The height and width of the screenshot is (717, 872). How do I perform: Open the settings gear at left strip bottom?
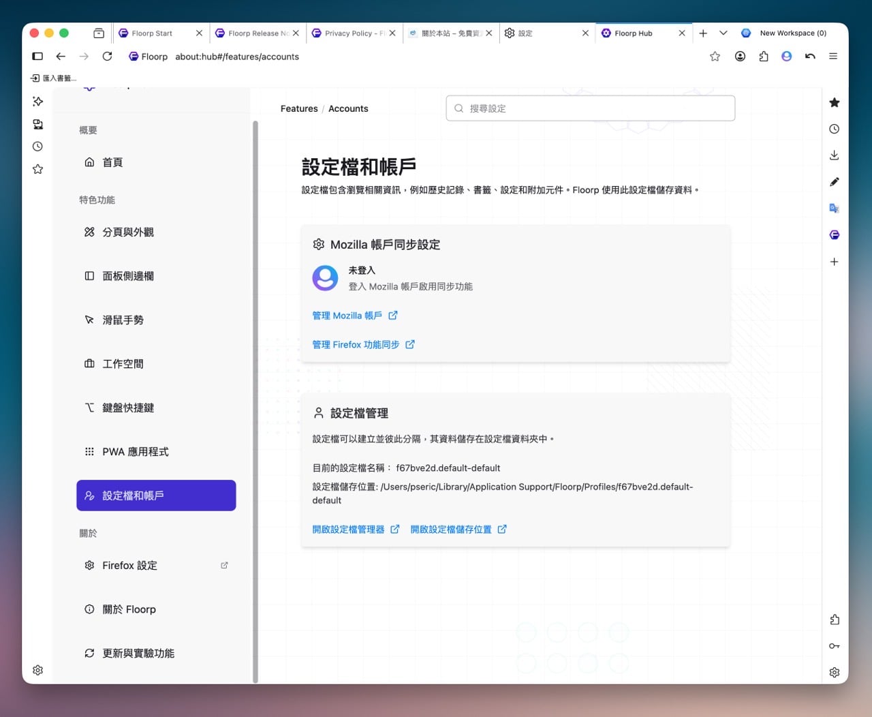(x=38, y=671)
